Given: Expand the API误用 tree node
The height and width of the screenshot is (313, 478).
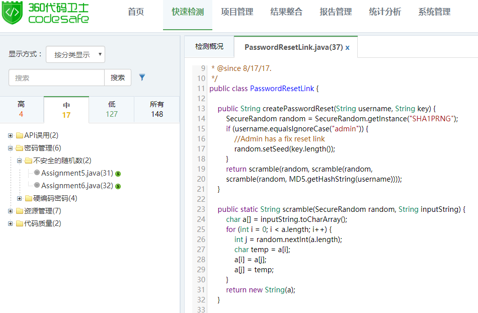Looking at the screenshot, I should [11, 135].
